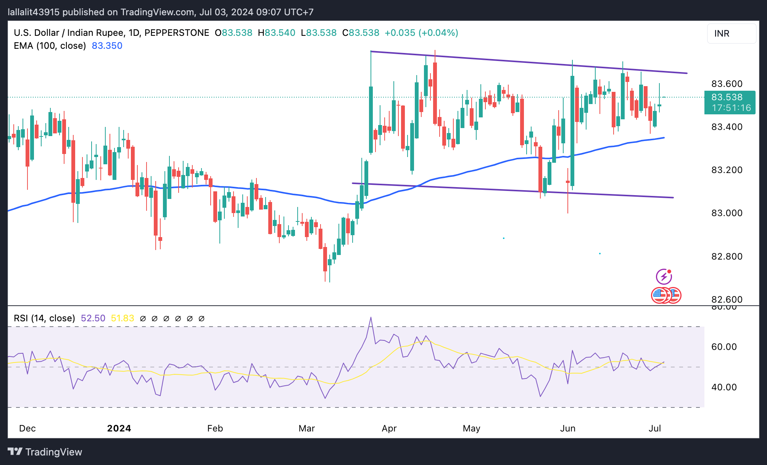Click the yellow RSI average value 51.83
Image resolution: width=767 pixels, height=465 pixels.
[122, 318]
